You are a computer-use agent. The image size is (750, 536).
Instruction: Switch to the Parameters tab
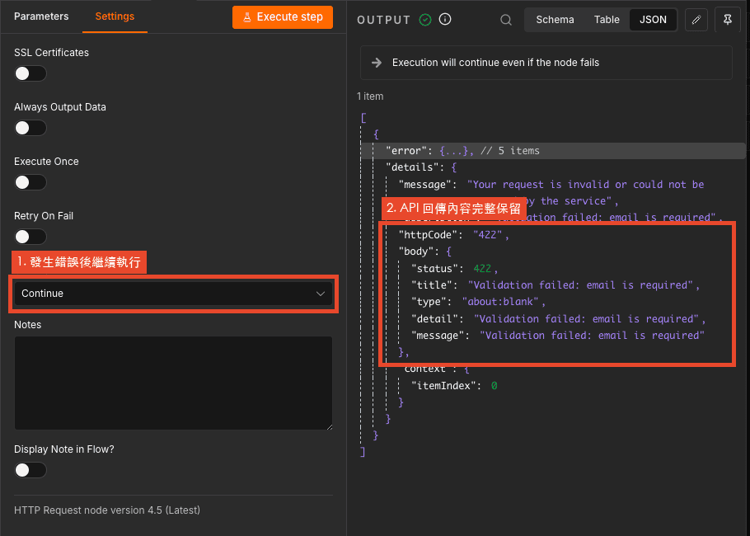pyautogui.click(x=41, y=16)
